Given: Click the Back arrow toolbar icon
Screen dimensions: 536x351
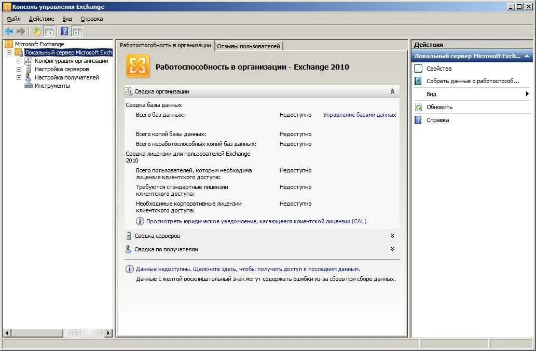Looking at the screenshot, I should click(9, 32).
